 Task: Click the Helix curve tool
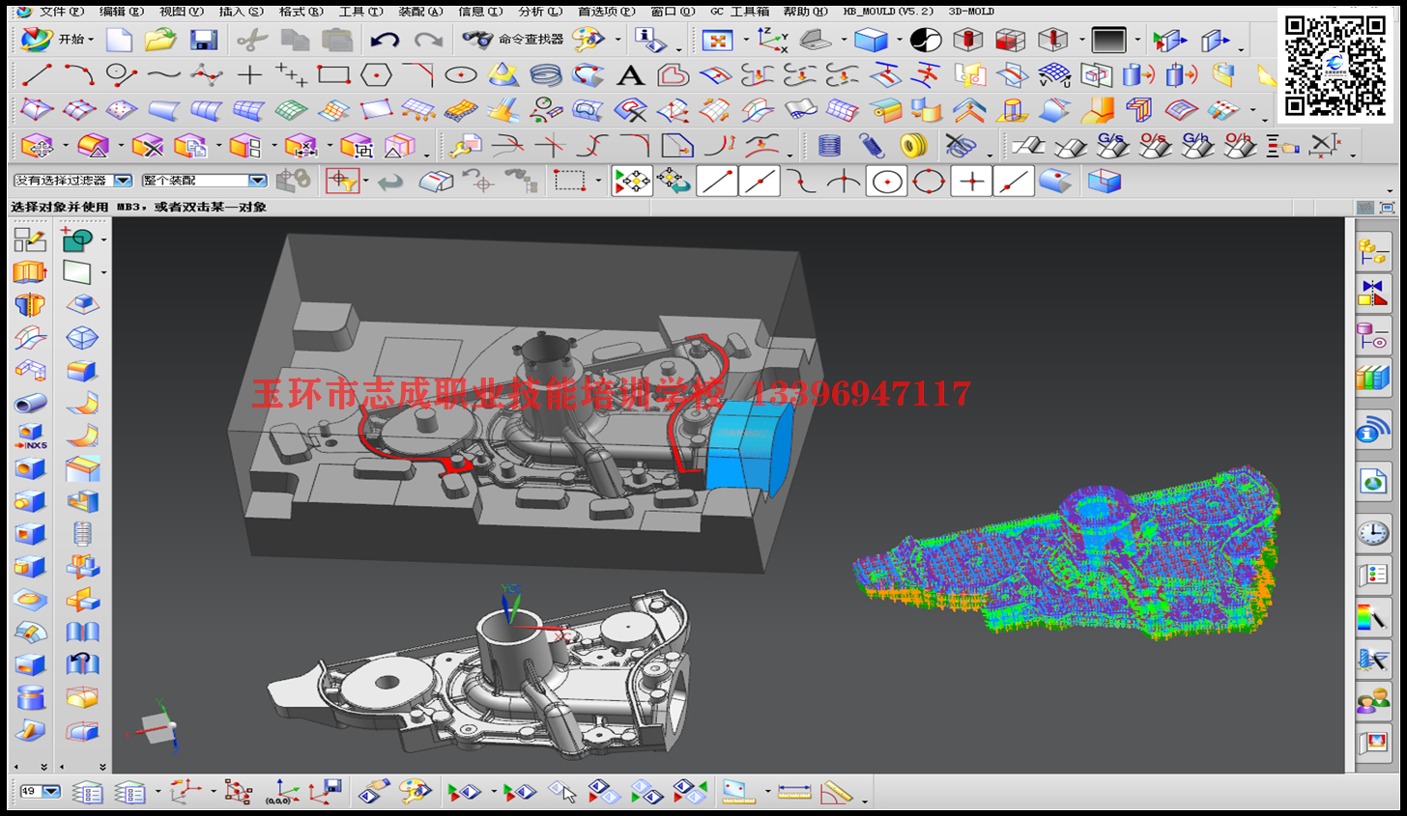click(x=545, y=74)
